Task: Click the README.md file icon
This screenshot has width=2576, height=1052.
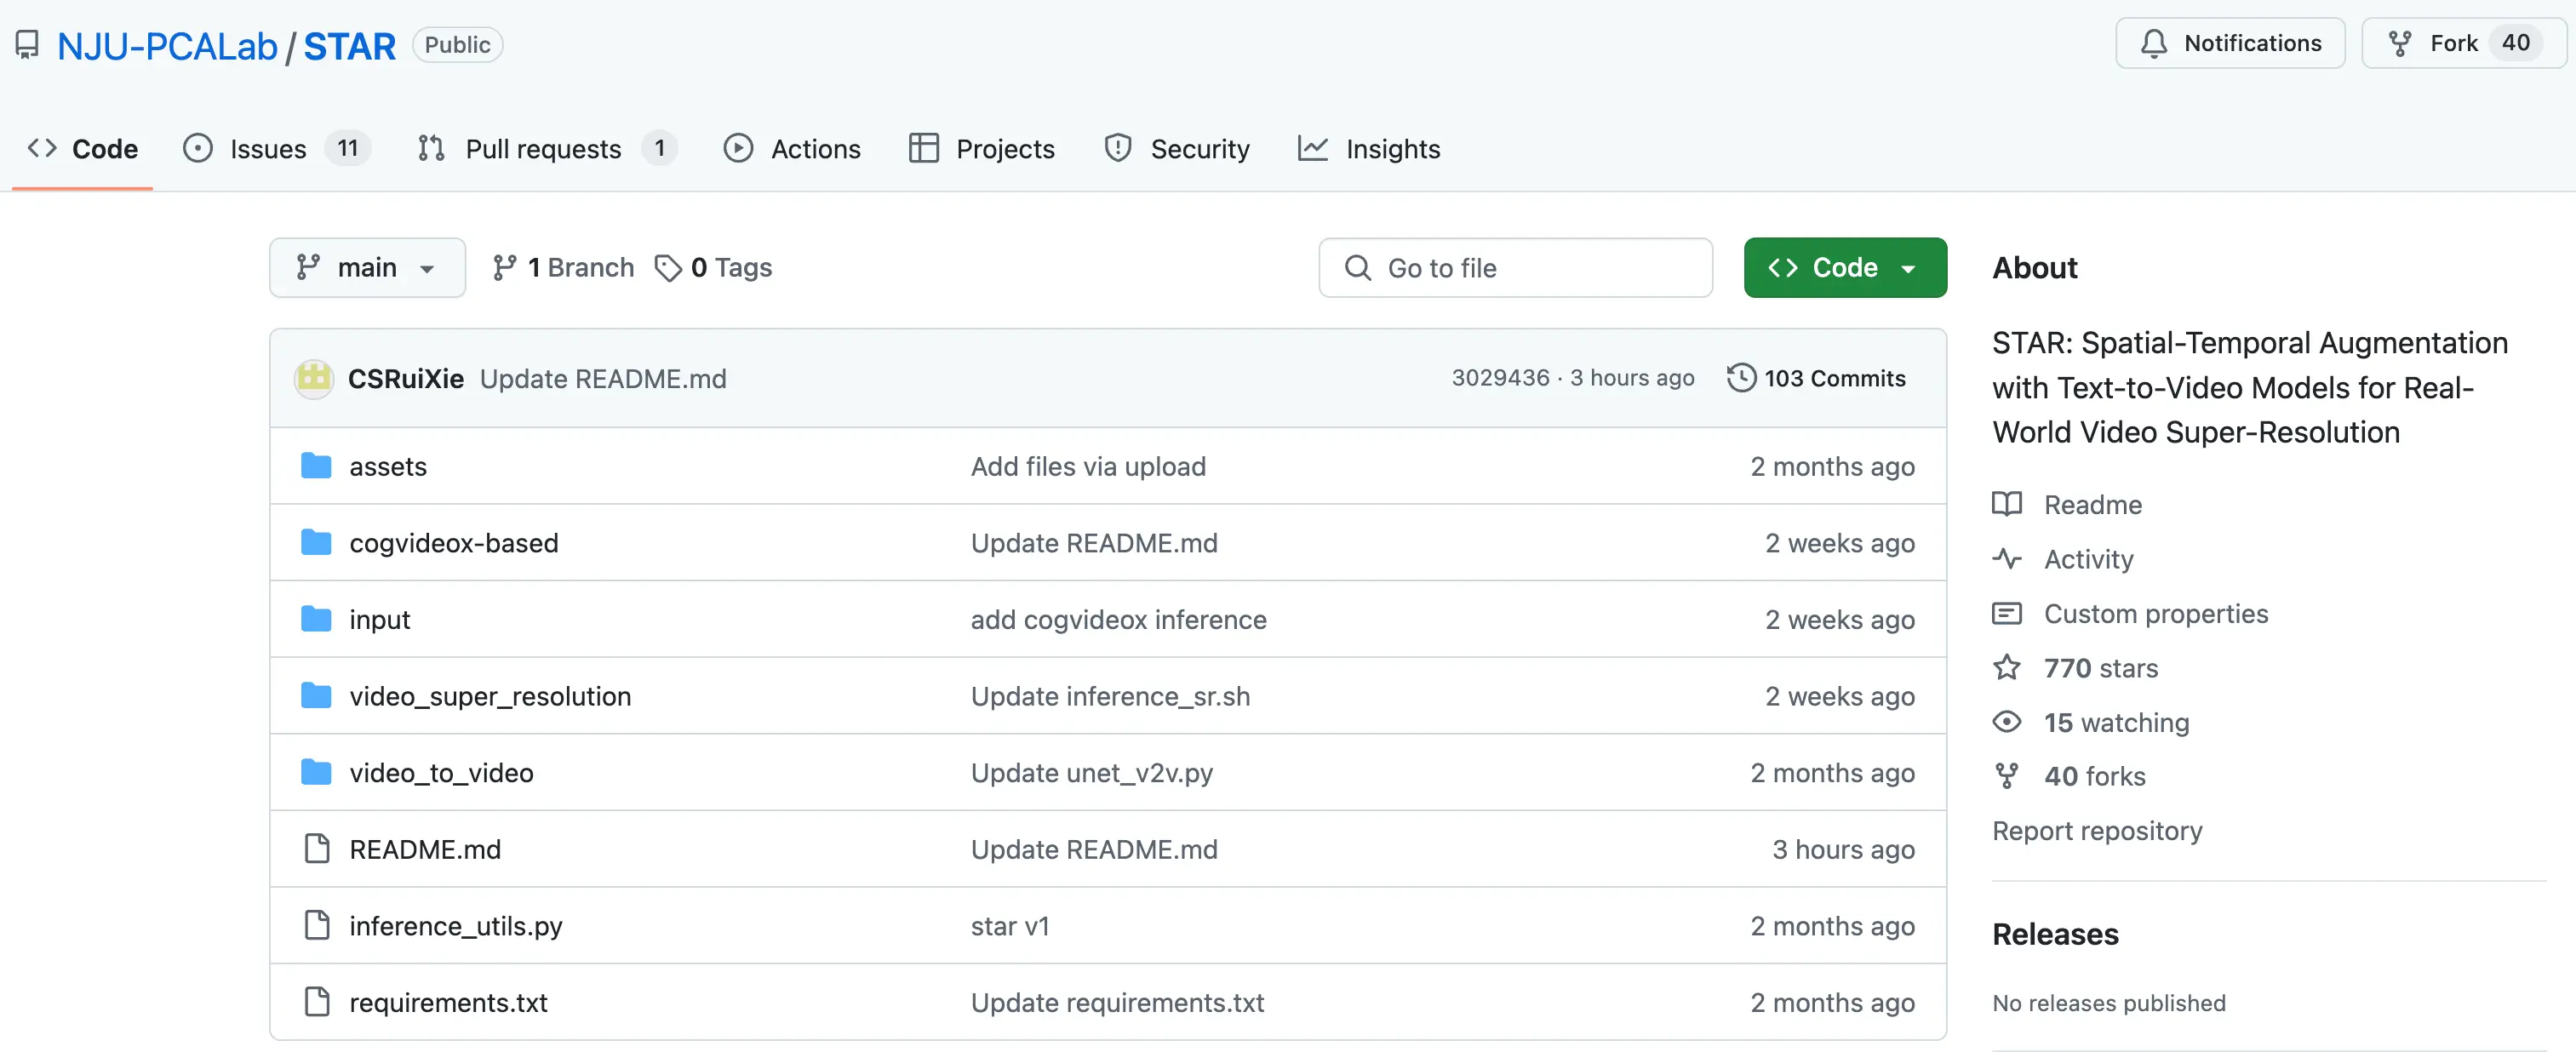Action: tap(317, 848)
